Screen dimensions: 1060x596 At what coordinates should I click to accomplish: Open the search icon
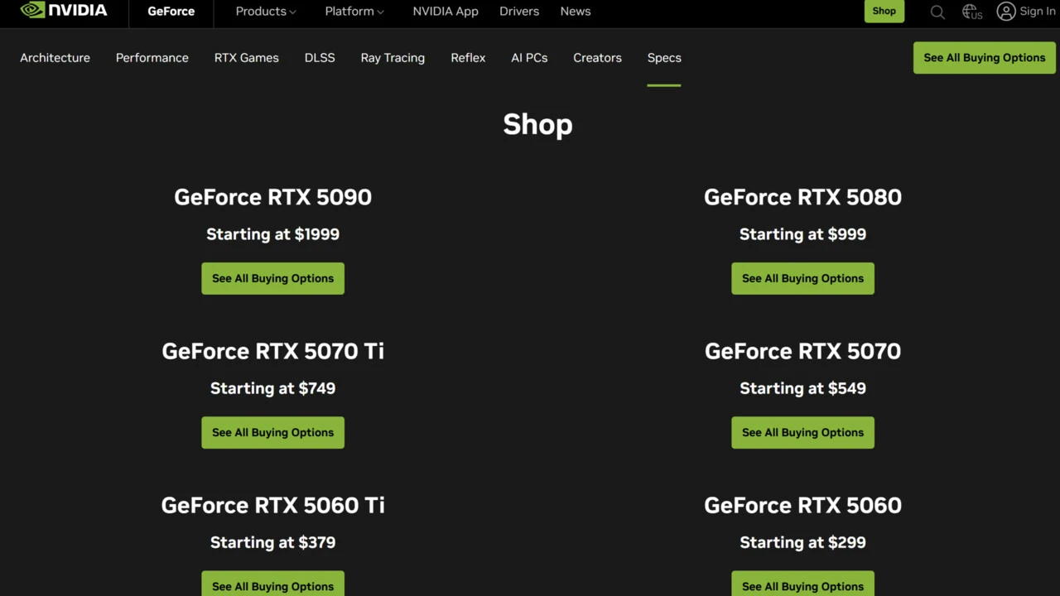(x=937, y=12)
